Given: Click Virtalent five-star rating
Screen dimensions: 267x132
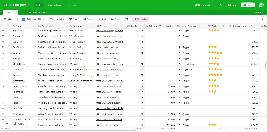Looking at the screenshot, I should pyautogui.click(x=215, y=53).
